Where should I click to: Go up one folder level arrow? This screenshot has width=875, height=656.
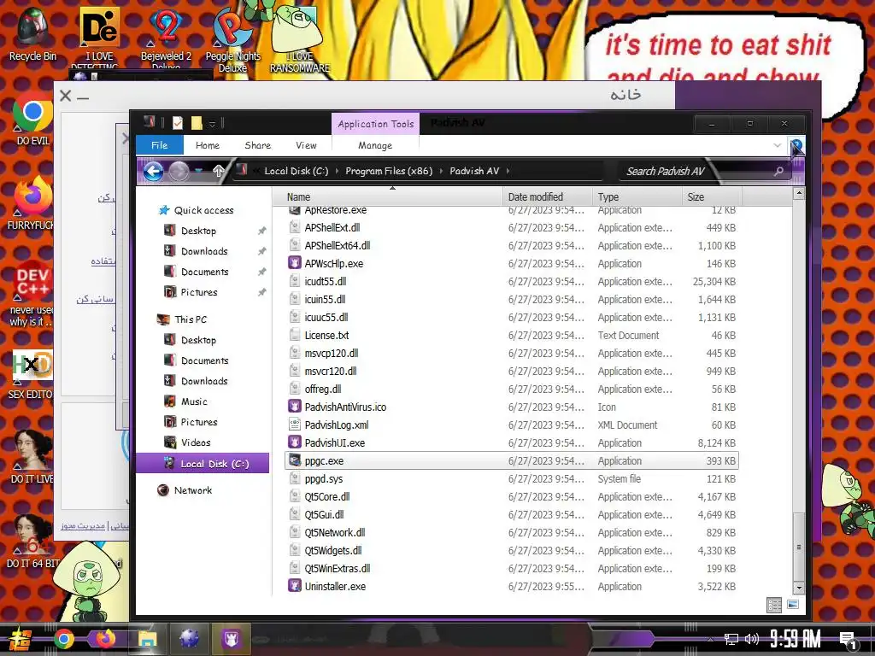(218, 171)
